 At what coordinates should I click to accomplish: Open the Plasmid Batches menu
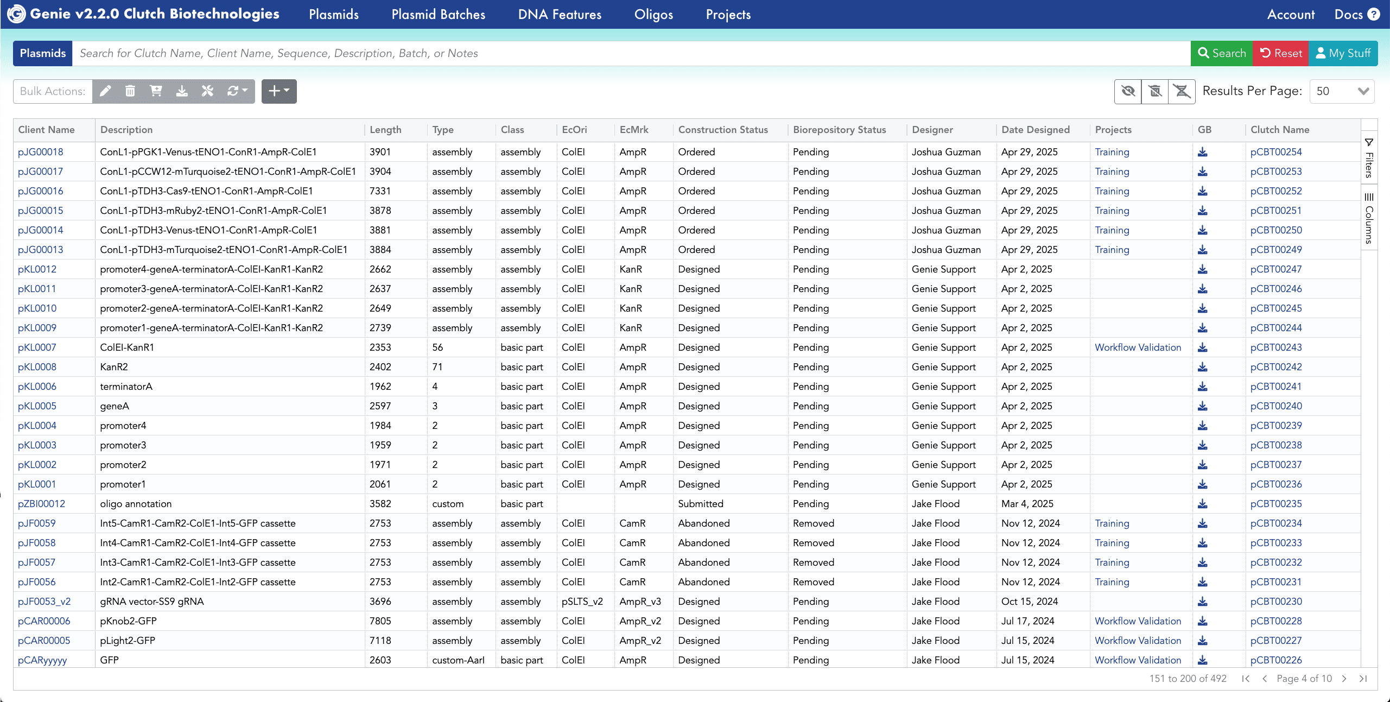click(438, 15)
